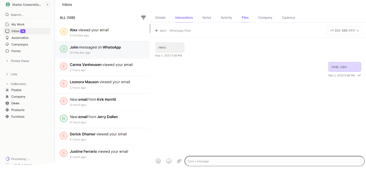
Task: Click the message input field
Action: tap(274, 161)
